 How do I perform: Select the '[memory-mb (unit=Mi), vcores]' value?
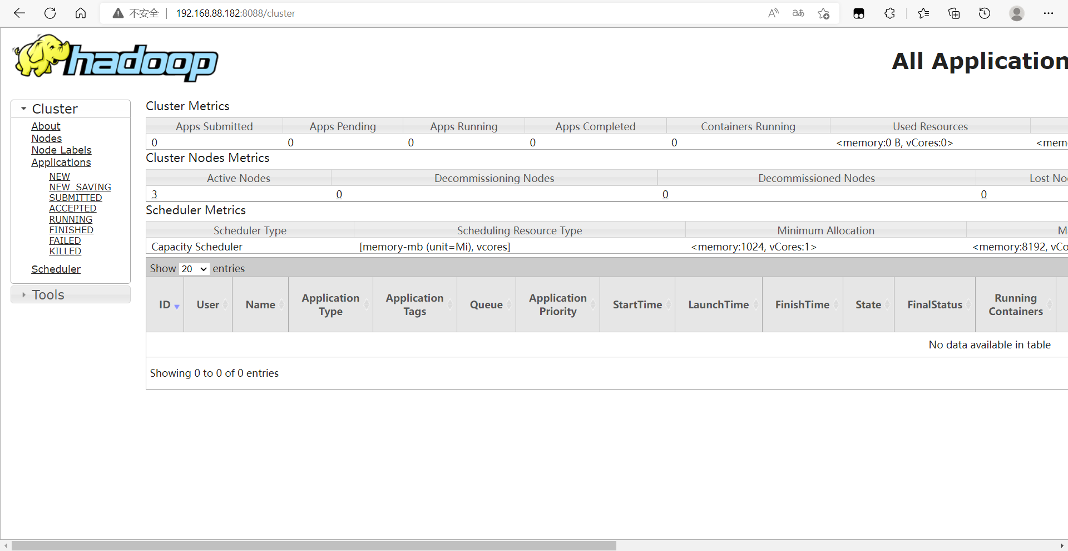click(435, 247)
